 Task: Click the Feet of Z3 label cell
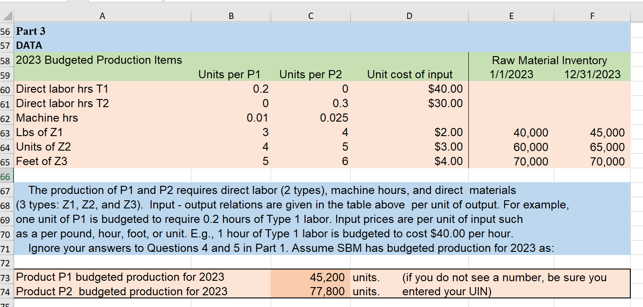click(42, 161)
